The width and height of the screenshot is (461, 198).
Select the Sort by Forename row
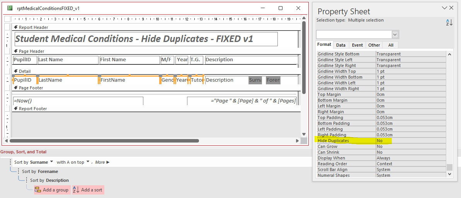[x=40, y=171]
